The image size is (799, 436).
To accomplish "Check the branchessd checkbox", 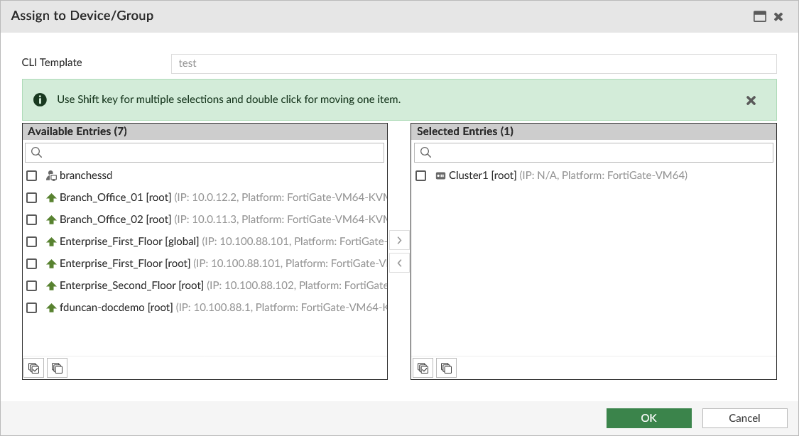I will (32, 175).
